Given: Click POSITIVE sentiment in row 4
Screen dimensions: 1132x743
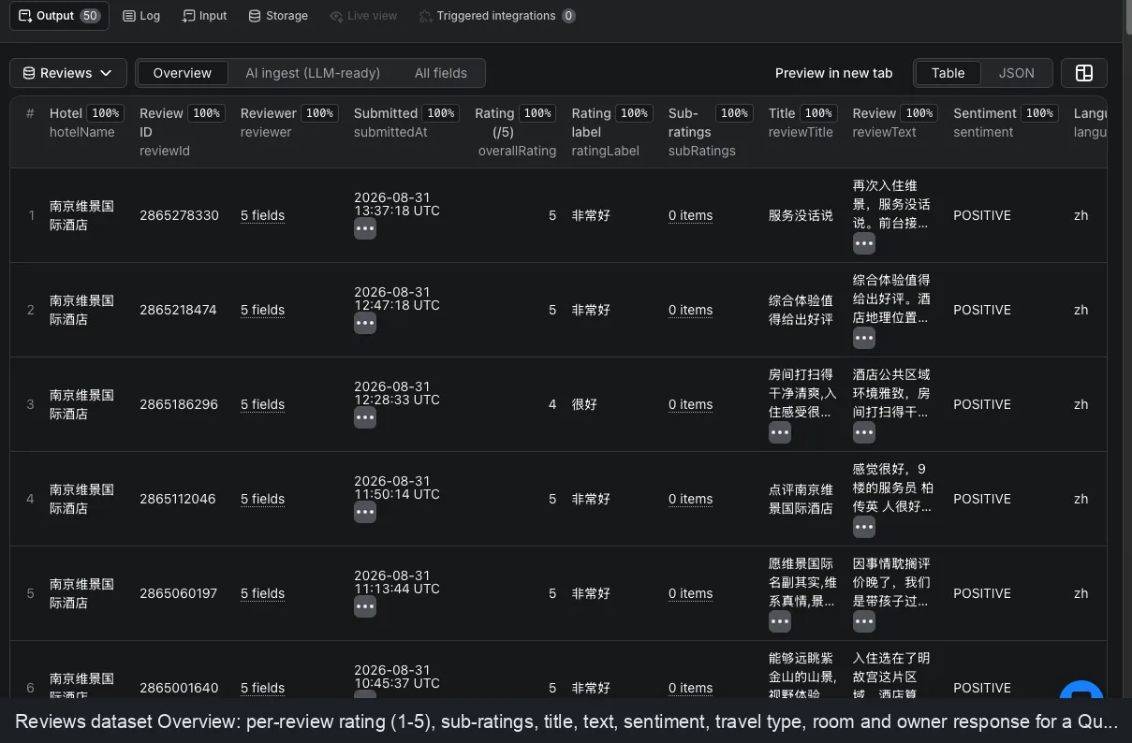Looking at the screenshot, I should (x=982, y=499).
